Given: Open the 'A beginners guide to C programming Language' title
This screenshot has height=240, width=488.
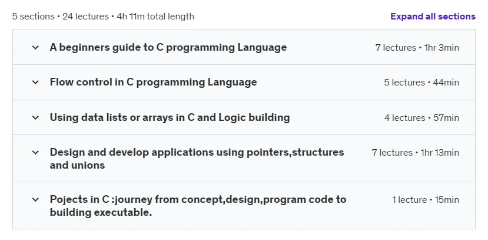Looking at the screenshot, I should pos(168,47).
